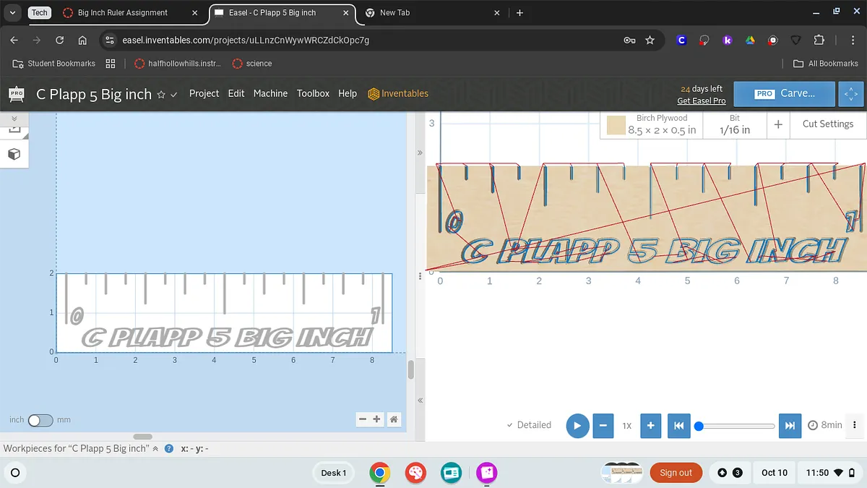Zoom in on the design canvas

(x=376, y=419)
